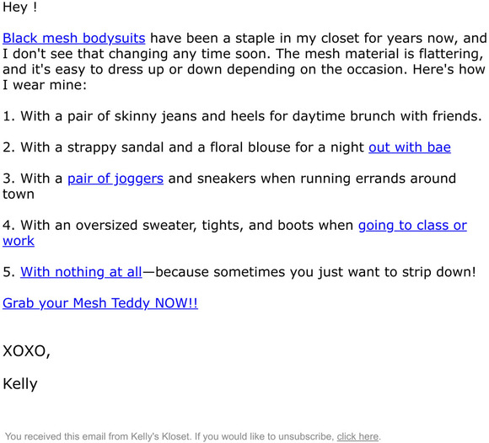The width and height of the screenshot is (489, 443).
Task: Click 'With an oversized sweater, tights' text
Action: [132, 225]
